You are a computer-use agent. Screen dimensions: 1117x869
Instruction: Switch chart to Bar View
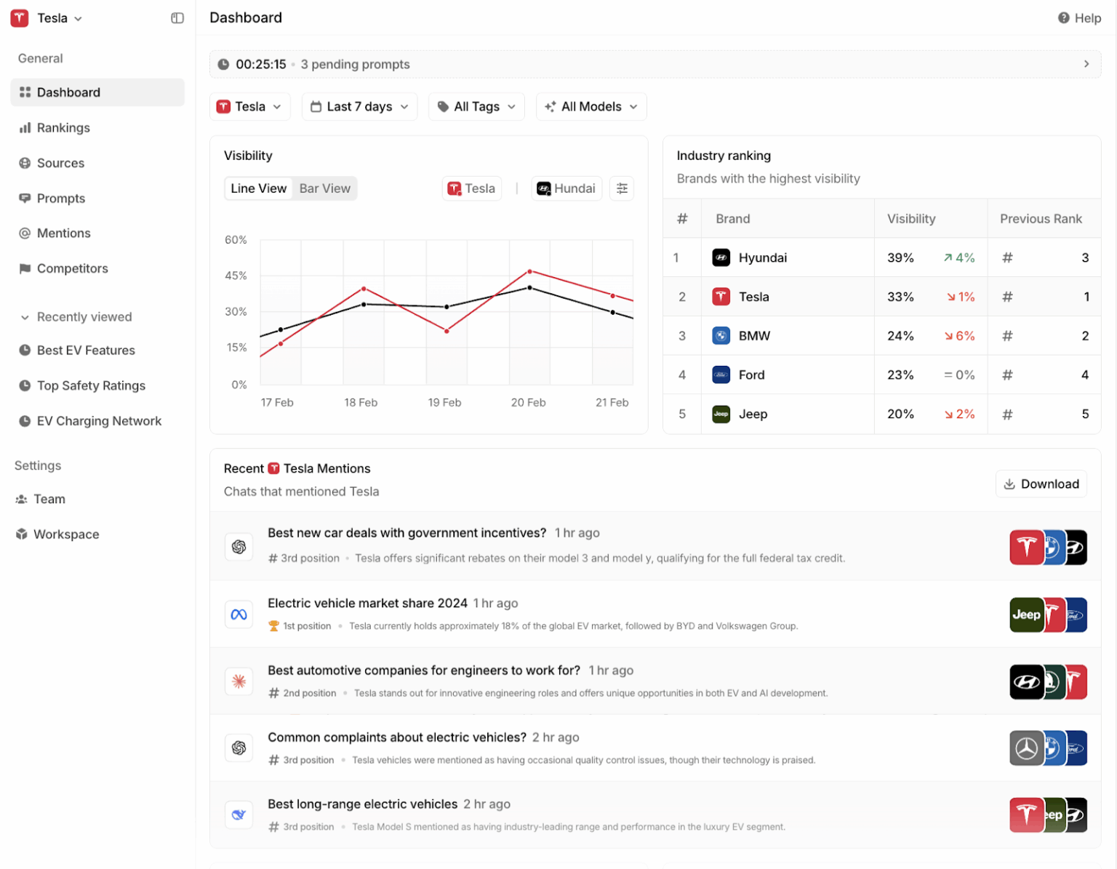[324, 188]
